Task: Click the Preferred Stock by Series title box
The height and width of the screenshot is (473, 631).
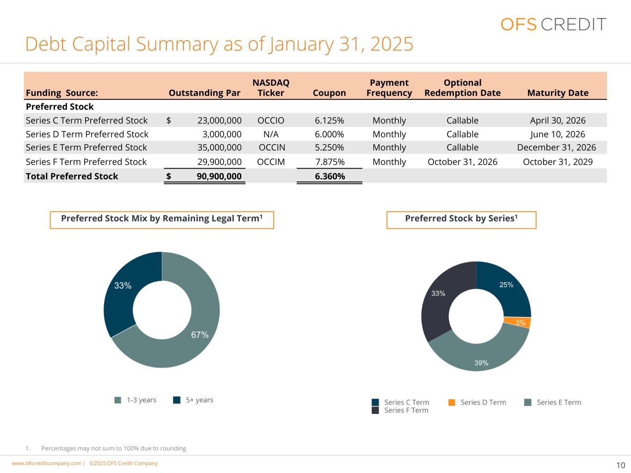Action: click(x=461, y=220)
